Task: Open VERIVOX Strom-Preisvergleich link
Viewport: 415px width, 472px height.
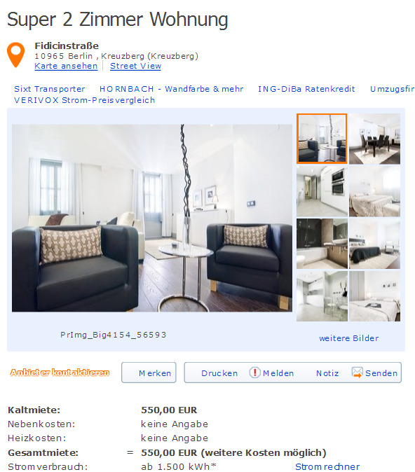Action: click(x=85, y=100)
